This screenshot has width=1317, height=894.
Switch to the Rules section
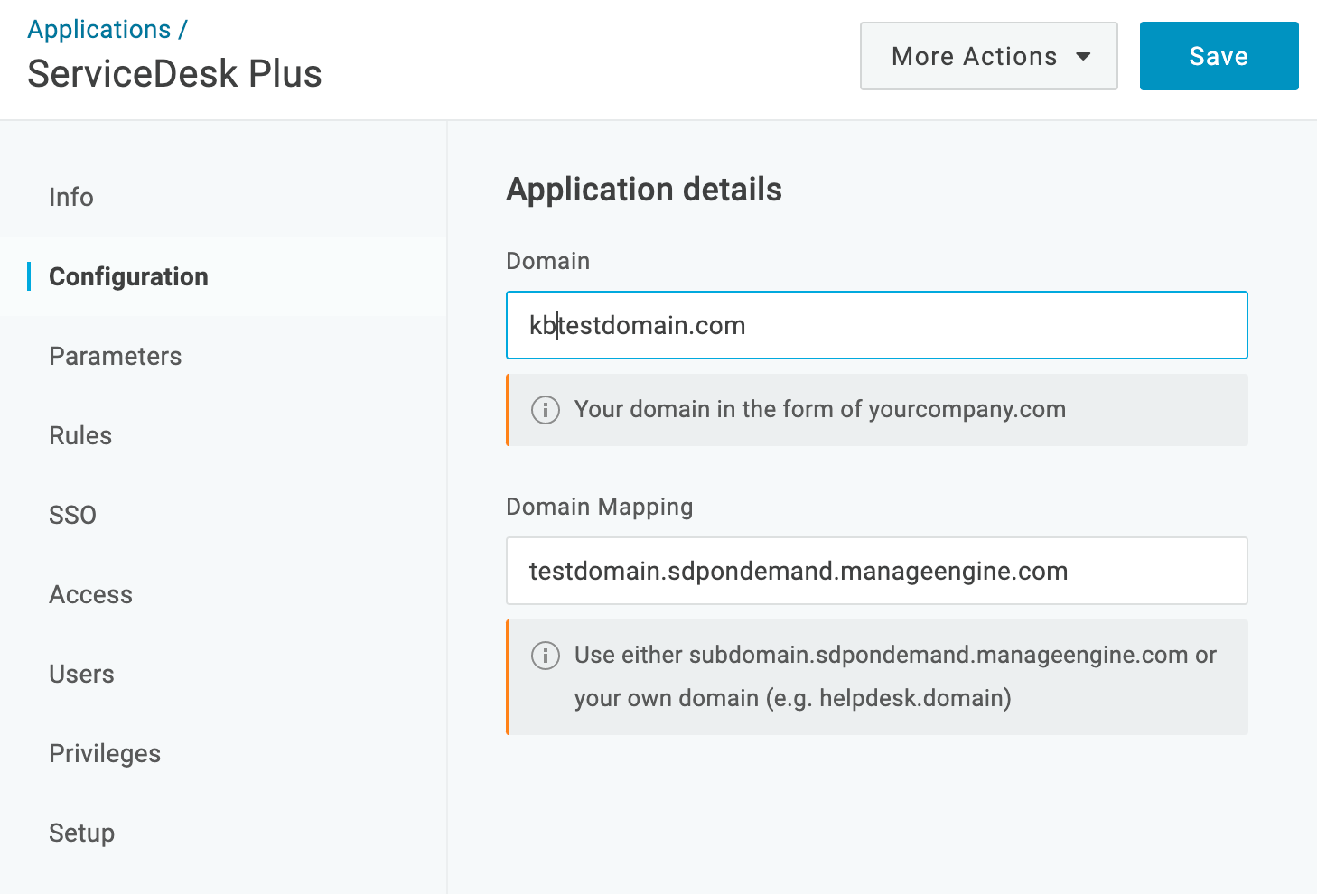coord(80,435)
